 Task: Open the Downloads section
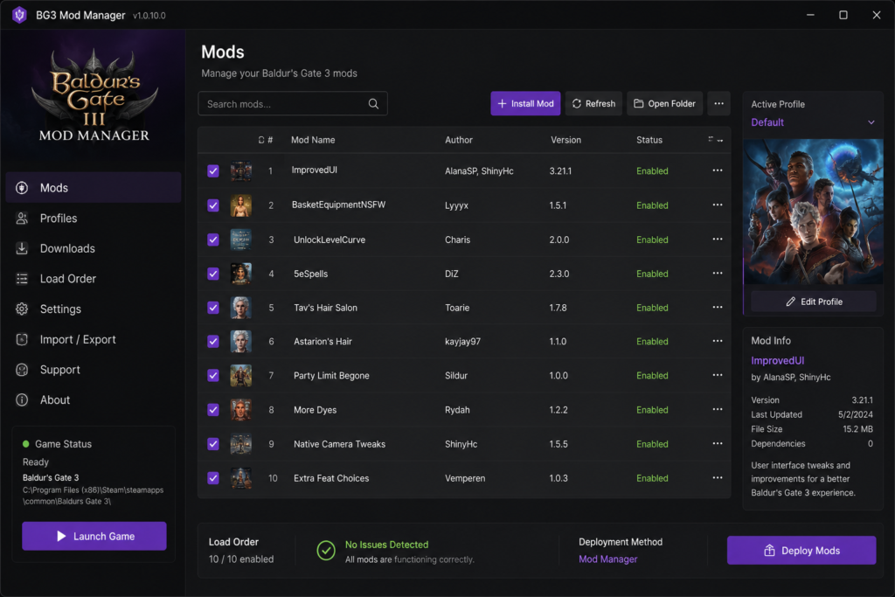point(94,248)
